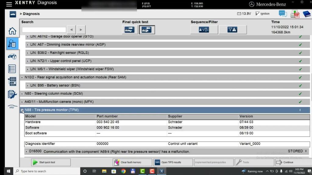Open the list view sidebar icon
Image resolution: width=312 pixels, height=175 pixels.
pos(12,69)
